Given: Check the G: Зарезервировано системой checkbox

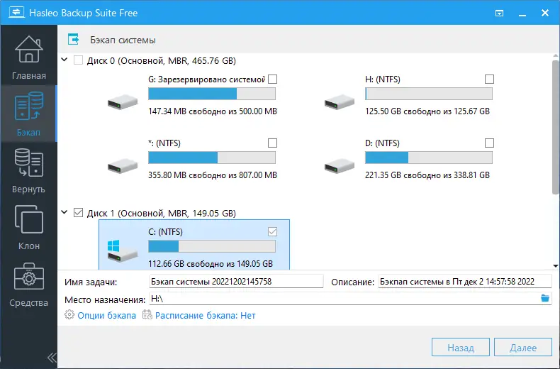Looking at the screenshot, I should tap(272, 79).
